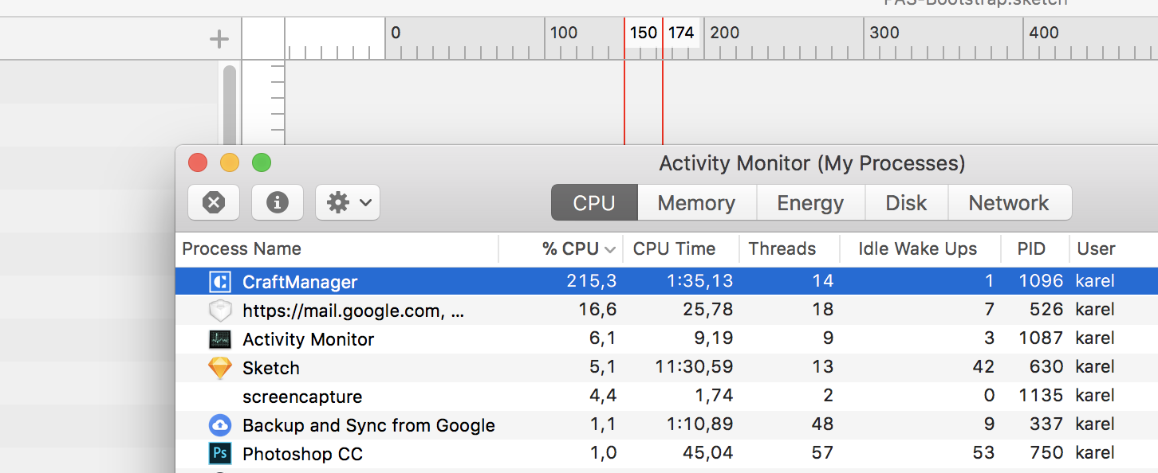Click the force quit process button
Screen dimensions: 1158x473
point(213,202)
